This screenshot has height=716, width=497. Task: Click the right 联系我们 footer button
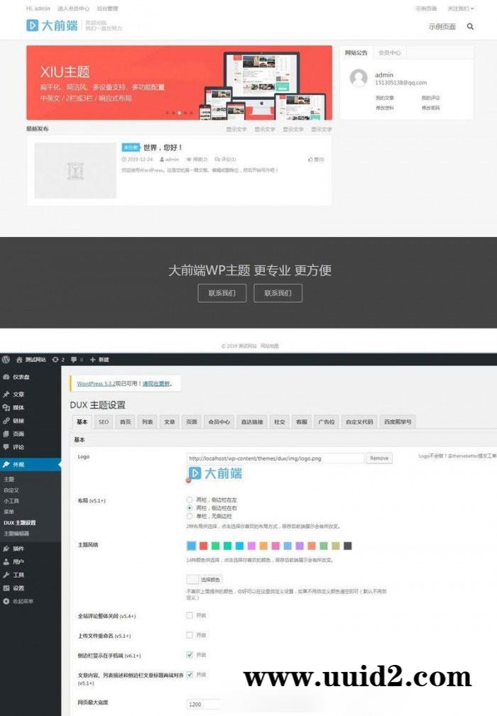278,293
